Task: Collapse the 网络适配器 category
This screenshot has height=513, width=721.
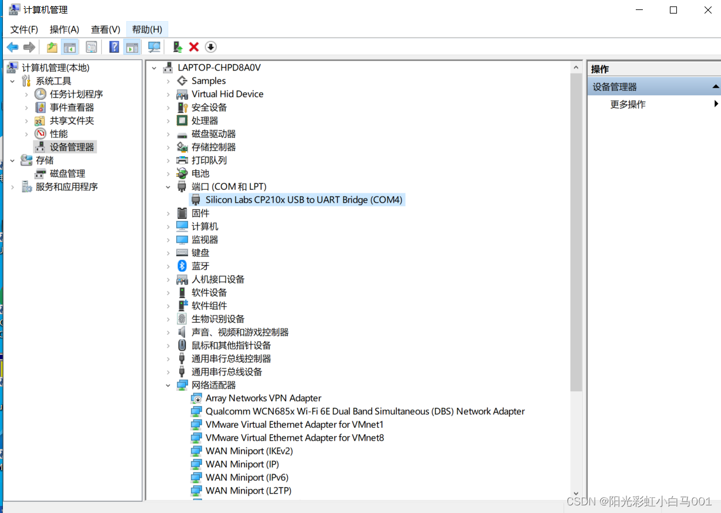Action: pos(168,385)
